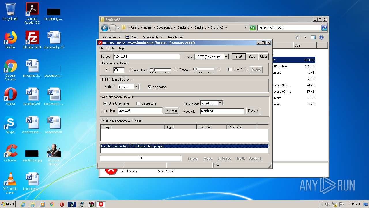
Task: Toggle the KeepAlive checkbox
Action: tap(149, 87)
